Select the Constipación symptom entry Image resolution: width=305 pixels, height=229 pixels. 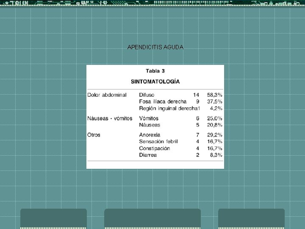tap(155, 148)
